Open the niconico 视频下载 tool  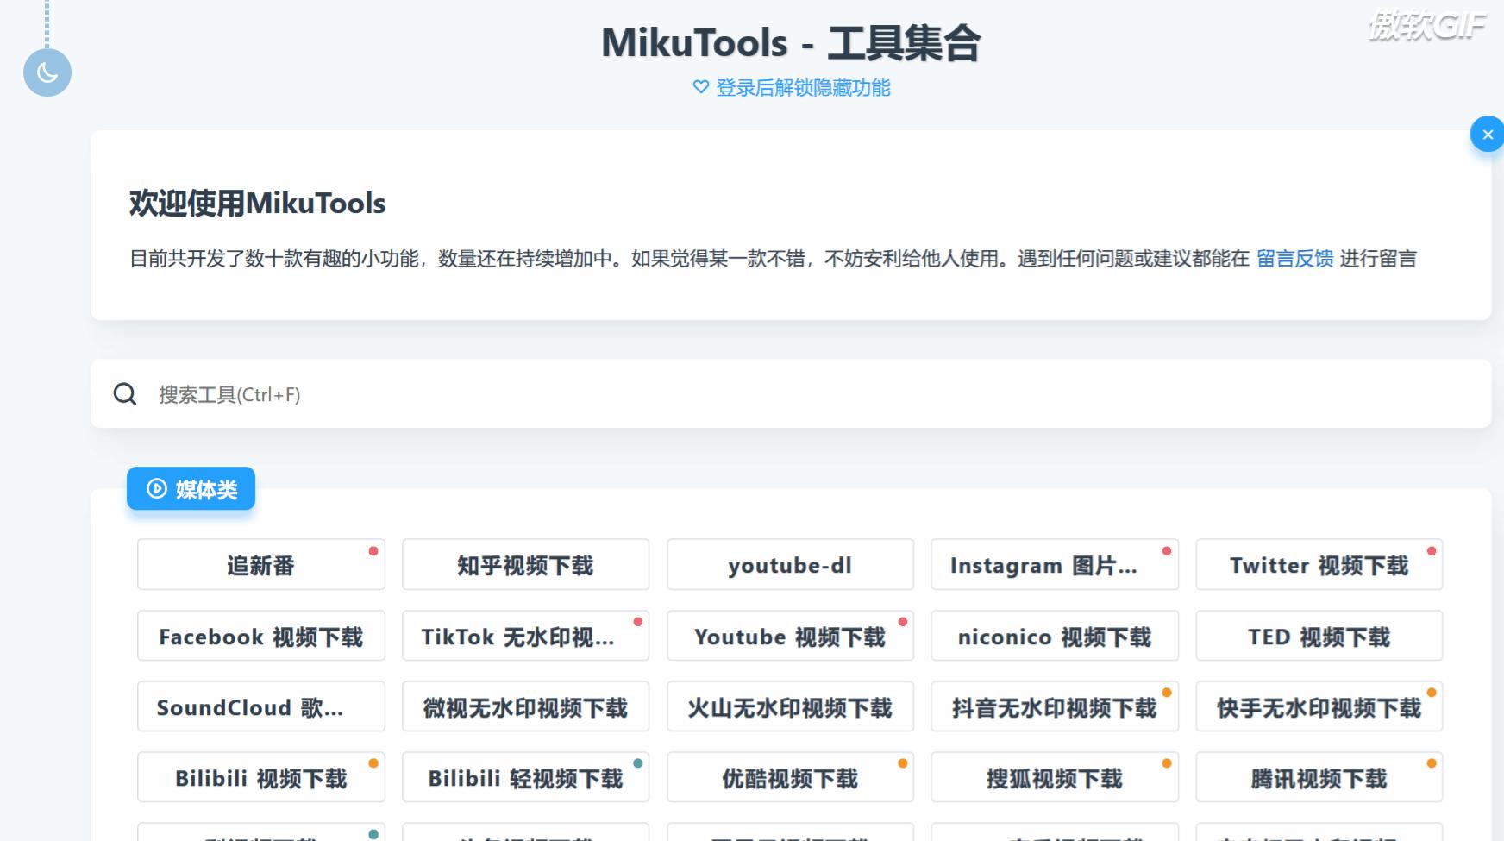tap(1054, 637)
